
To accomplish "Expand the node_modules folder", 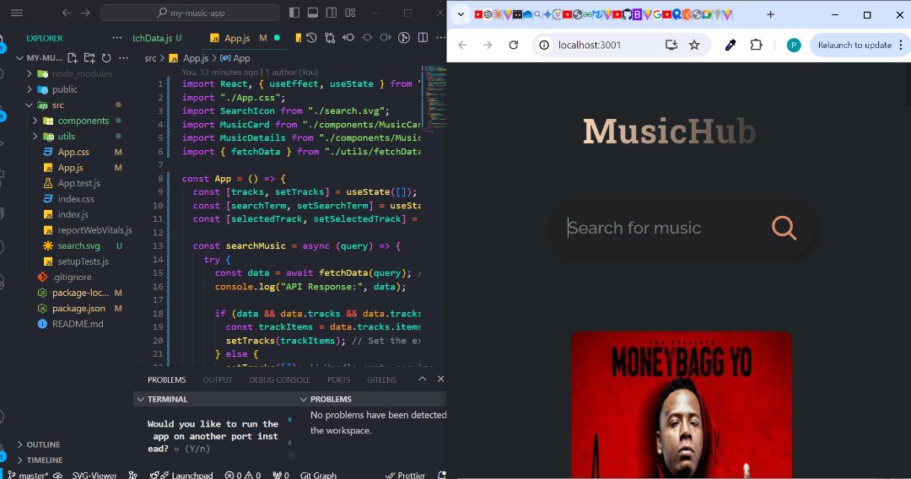I will point(30,73).
